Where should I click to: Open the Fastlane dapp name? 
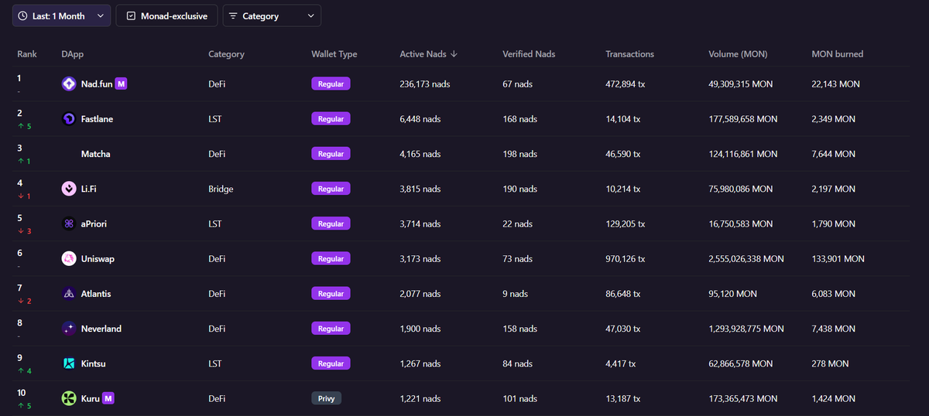(x=97, y=119)
